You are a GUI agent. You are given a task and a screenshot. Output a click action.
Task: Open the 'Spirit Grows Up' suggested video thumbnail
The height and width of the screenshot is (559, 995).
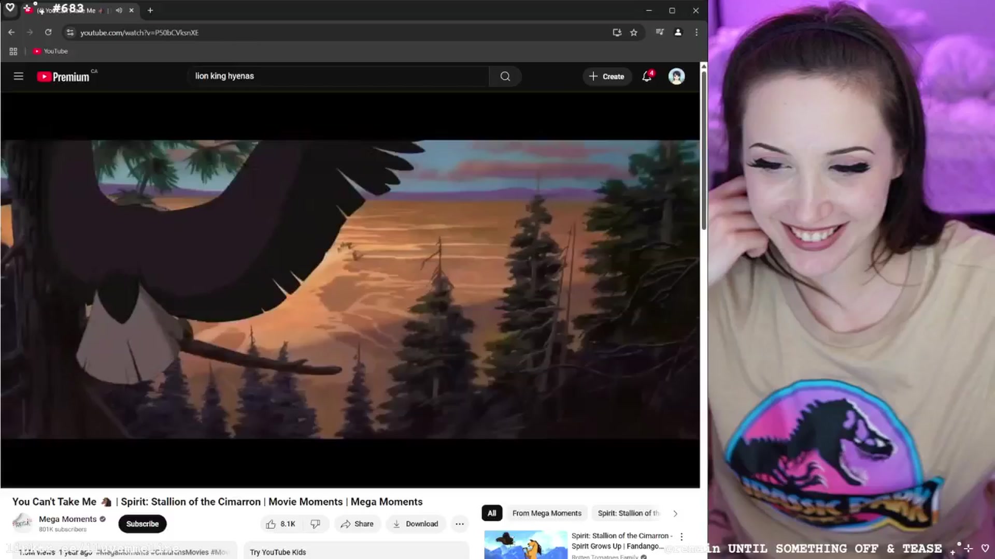525,545
